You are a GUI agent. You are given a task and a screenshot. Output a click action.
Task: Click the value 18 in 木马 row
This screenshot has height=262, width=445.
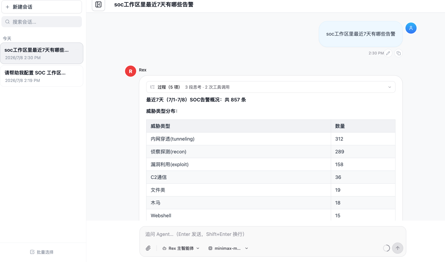(338, 203)
